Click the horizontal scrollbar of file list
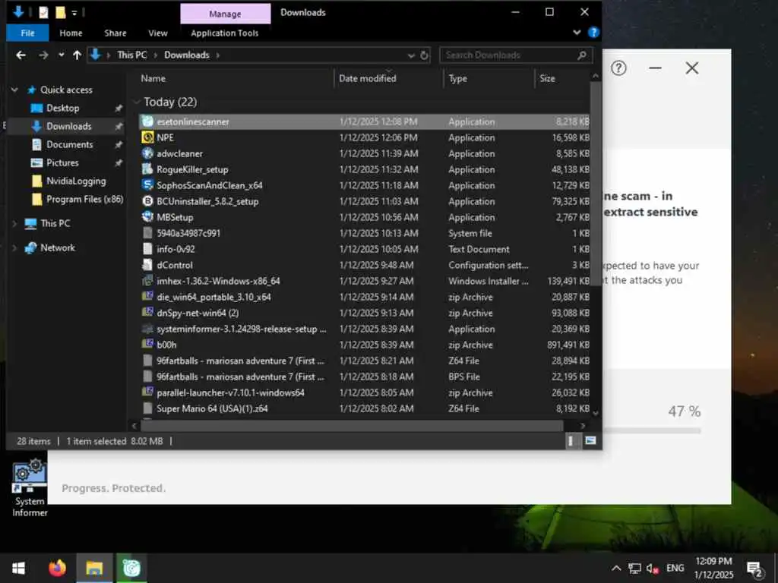Screen dimensions: 778x583 pyautogui.click(x=353, y=425)
